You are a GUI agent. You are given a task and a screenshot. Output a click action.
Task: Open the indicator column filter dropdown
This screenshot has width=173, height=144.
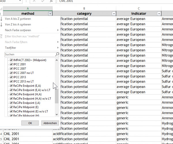tap(159, 14)
